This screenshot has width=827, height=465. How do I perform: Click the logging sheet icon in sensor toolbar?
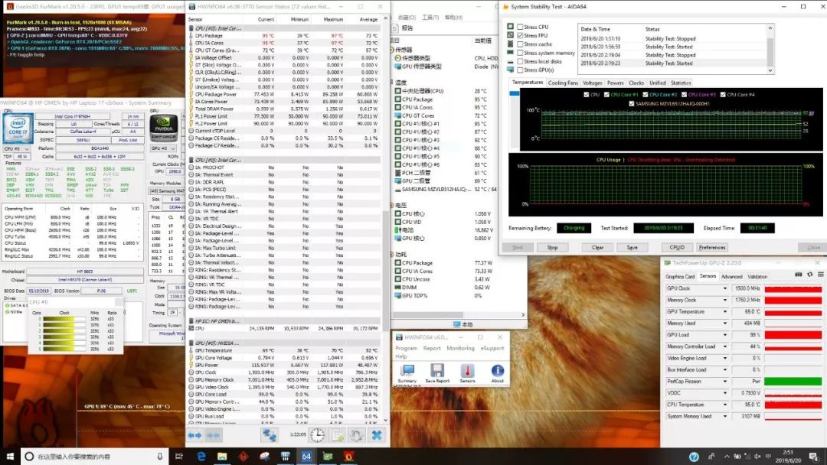tap(338, 435)
